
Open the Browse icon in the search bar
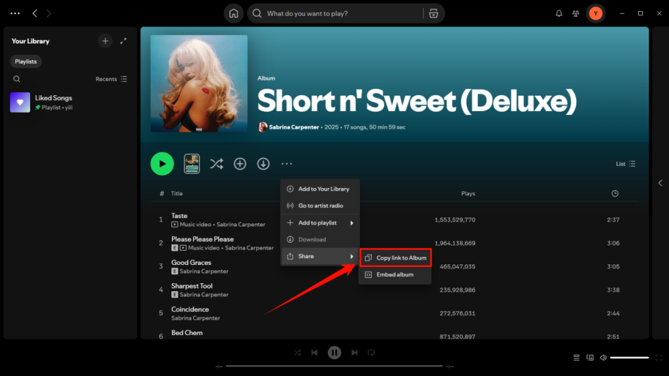click(434, 13)
